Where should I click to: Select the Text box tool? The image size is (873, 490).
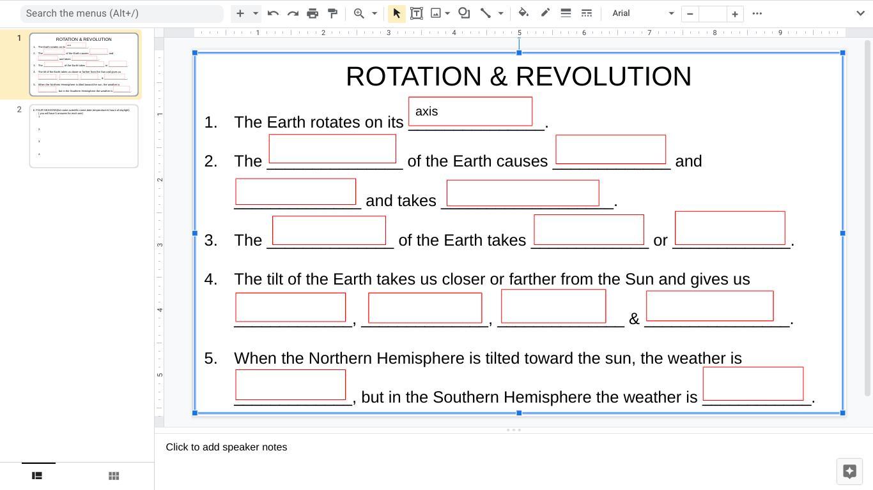[416, 13]
